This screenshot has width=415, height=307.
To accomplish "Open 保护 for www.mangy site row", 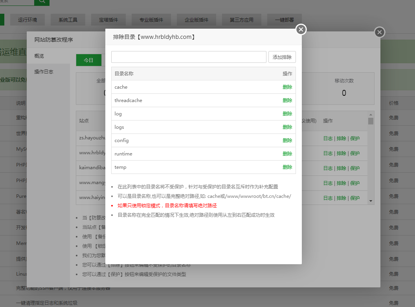I will [355, 183].
